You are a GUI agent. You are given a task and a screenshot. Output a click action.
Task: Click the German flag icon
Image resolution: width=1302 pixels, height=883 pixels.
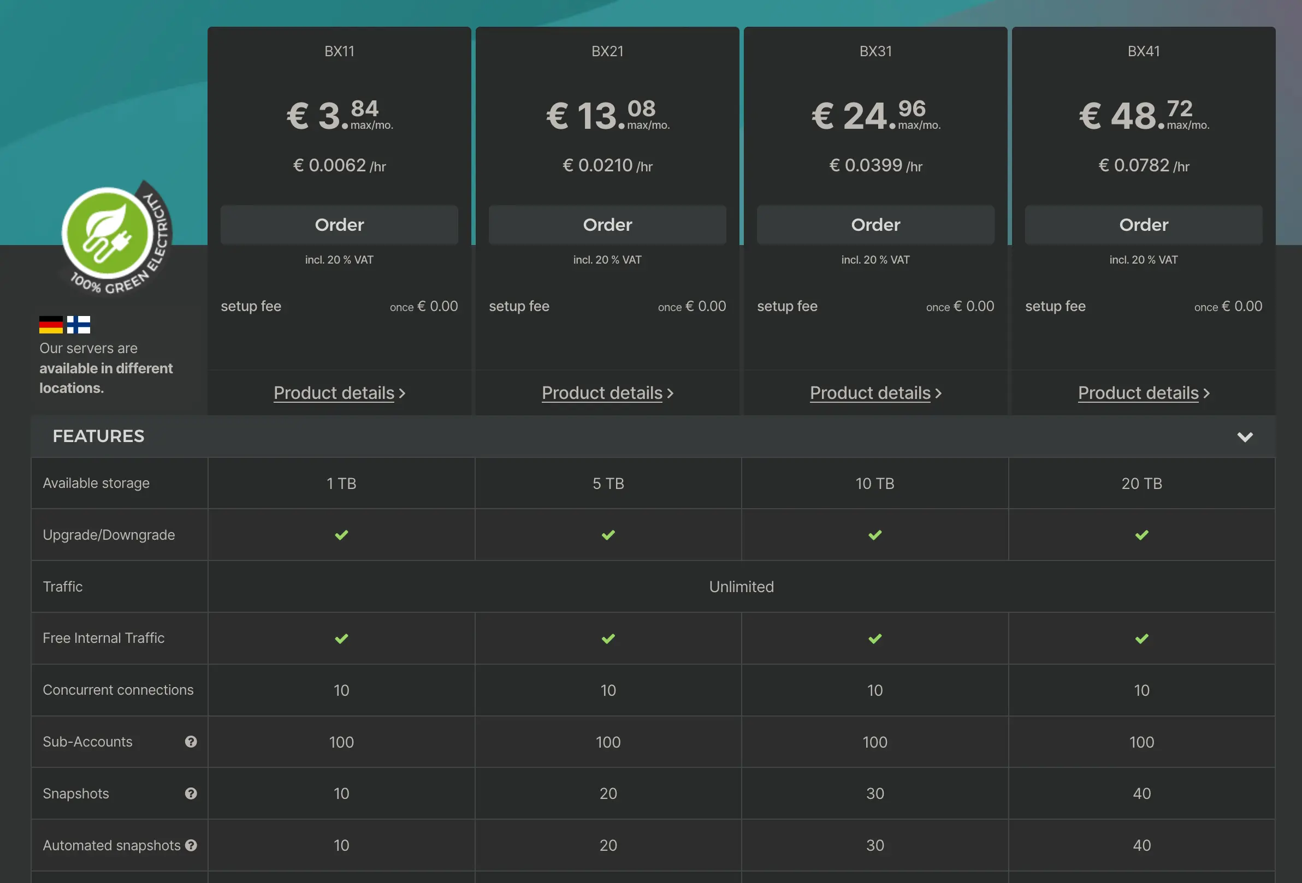click(x=51, y=324)
